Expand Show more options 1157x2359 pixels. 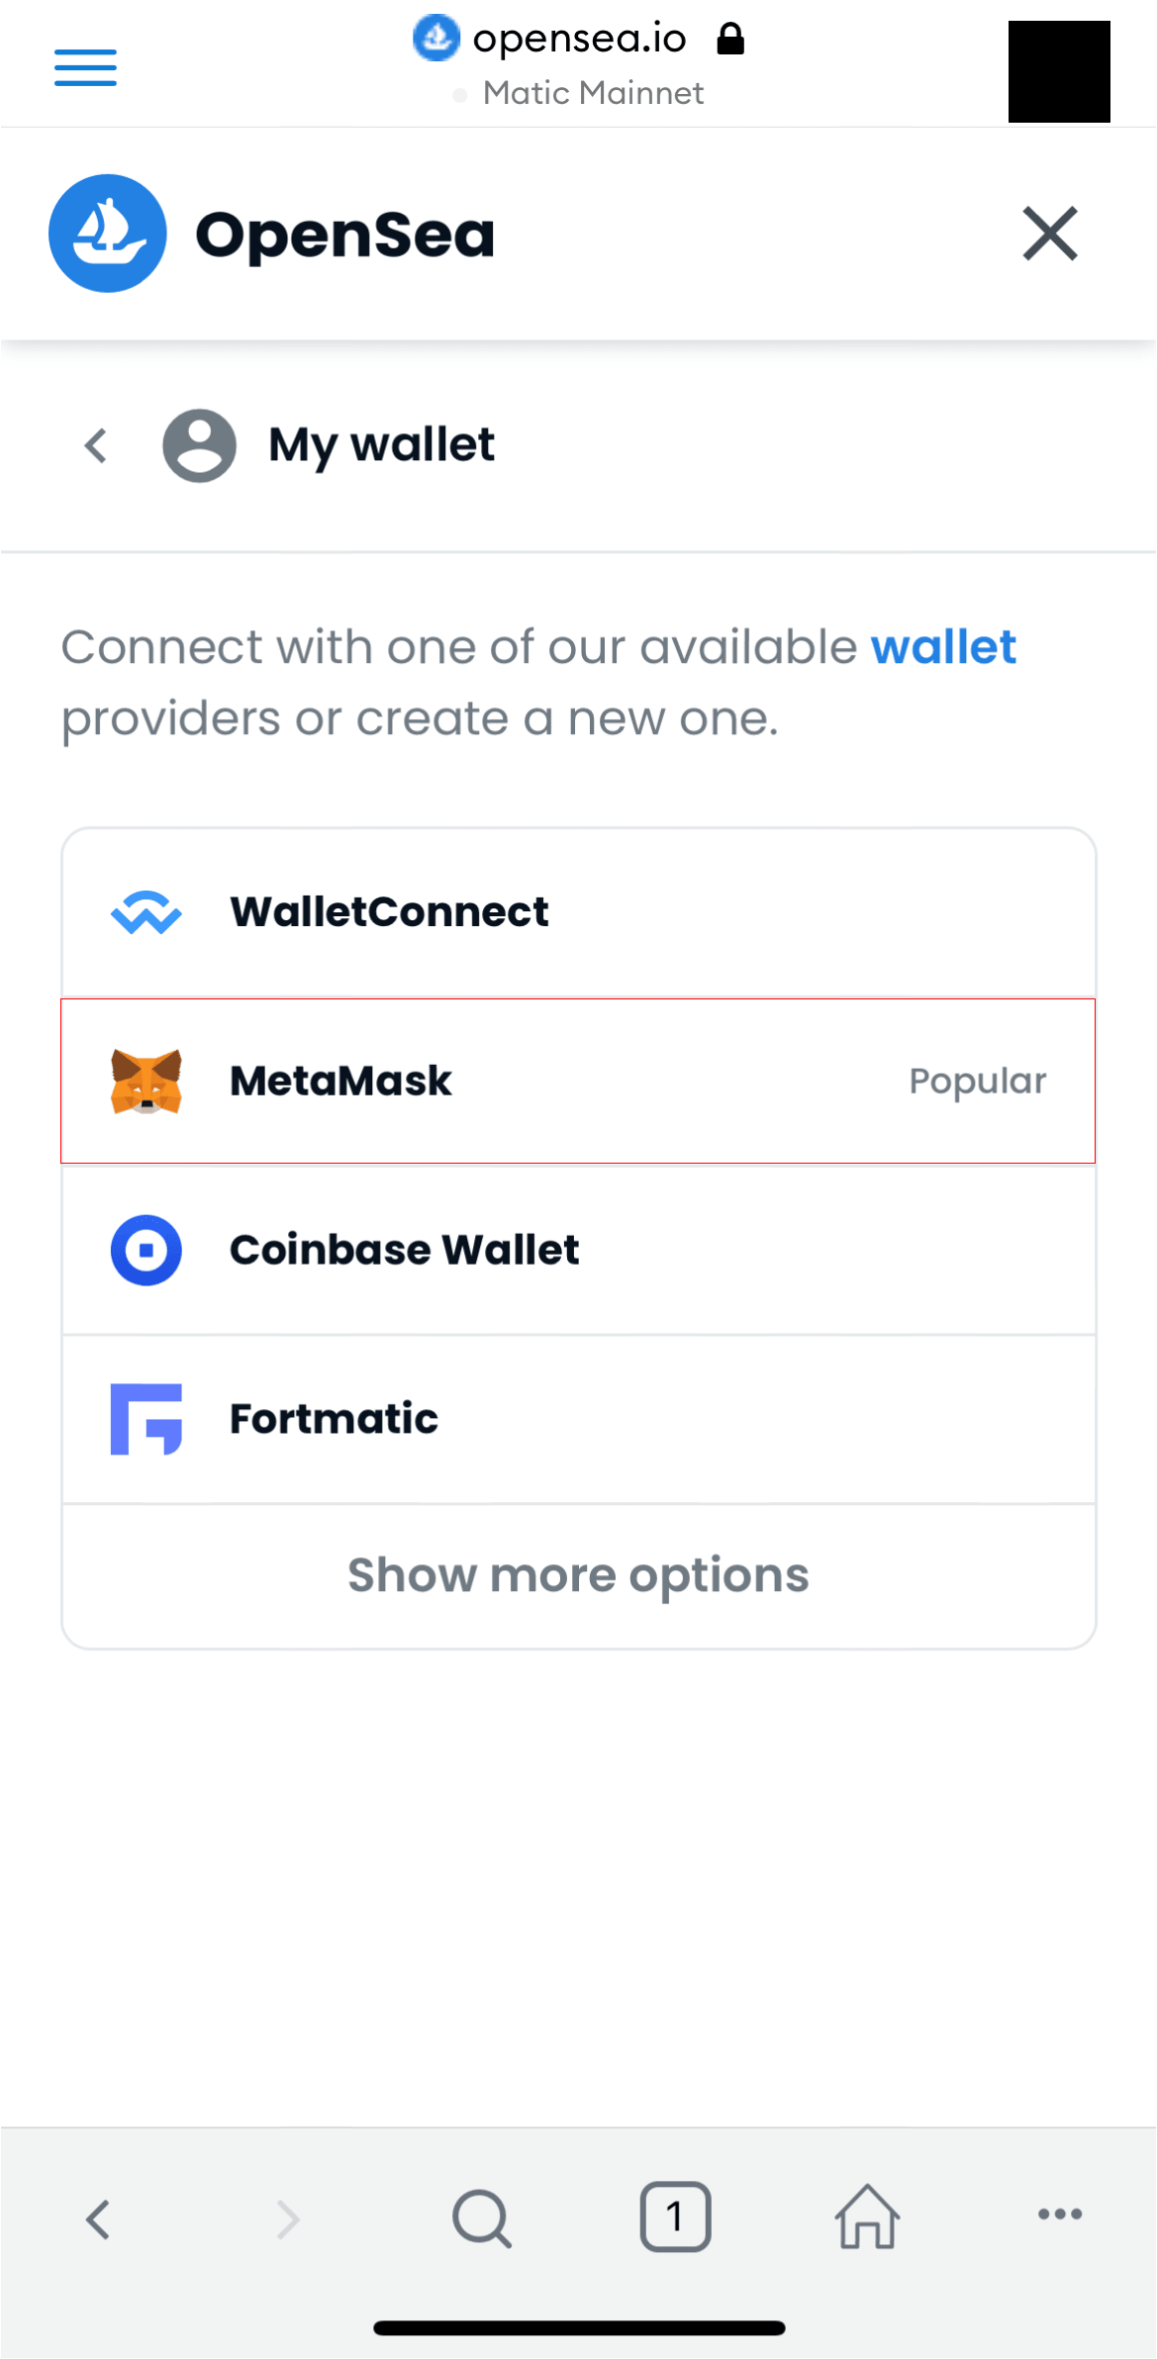pos(579,1575)
